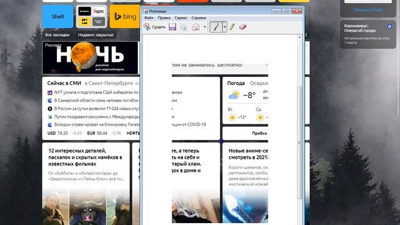The width and height of the screenshot is (400, 225).
Task: Click the Новые аниме-се article title in snip
Action: tap(248, 154)
